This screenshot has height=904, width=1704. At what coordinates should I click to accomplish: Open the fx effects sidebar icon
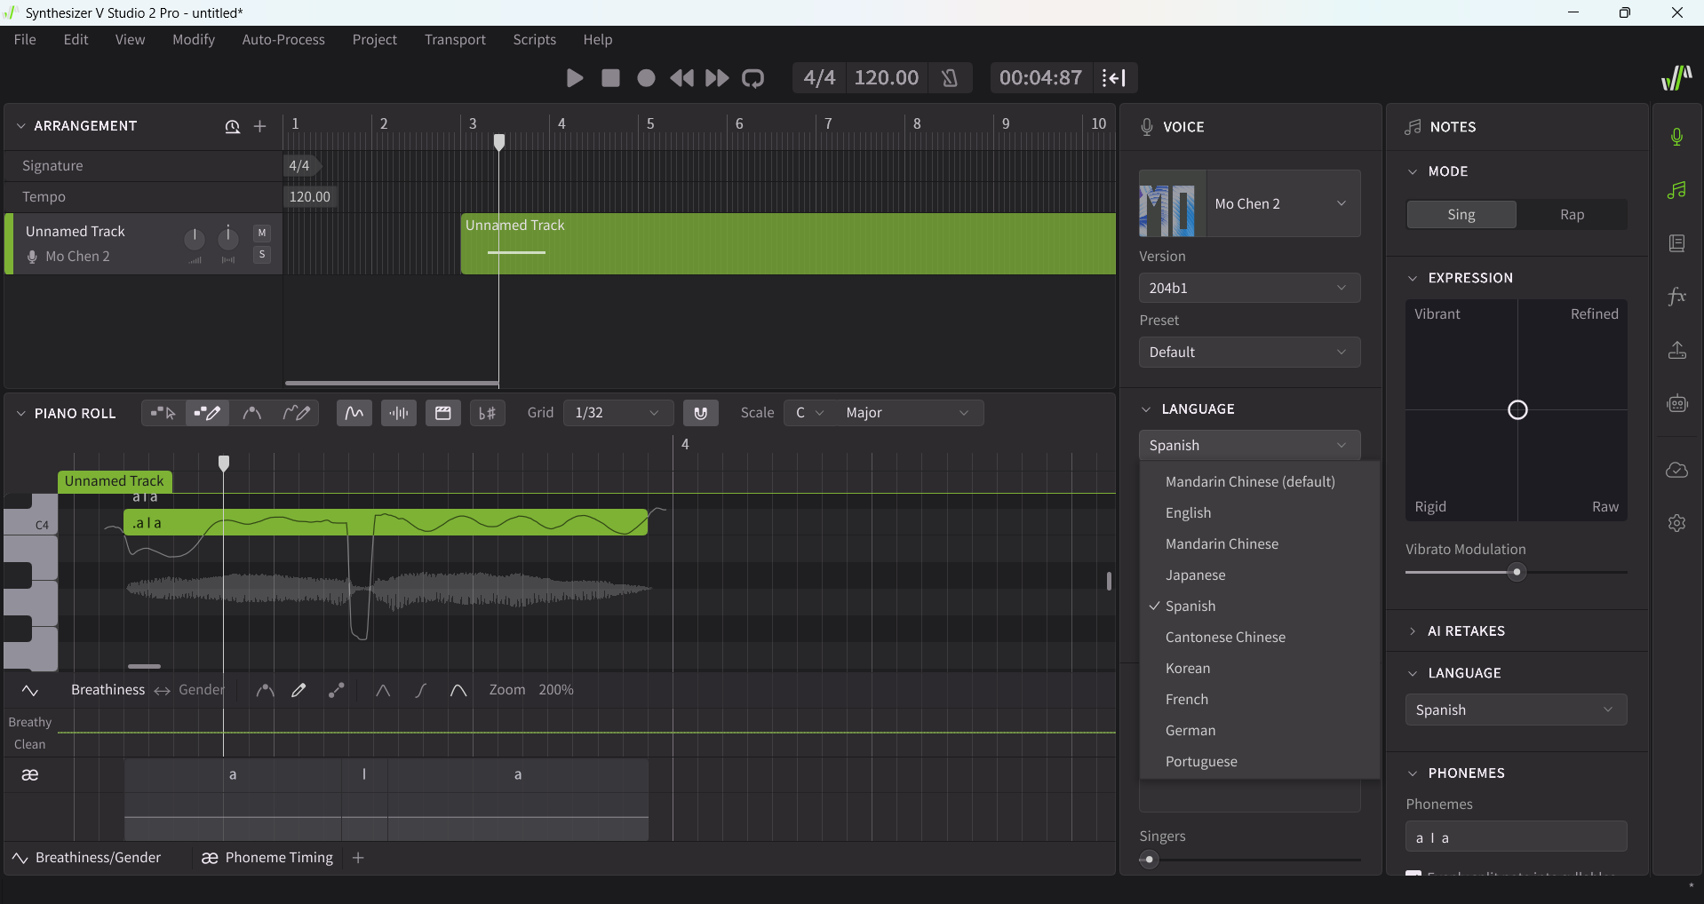(x=1676, y=297)
